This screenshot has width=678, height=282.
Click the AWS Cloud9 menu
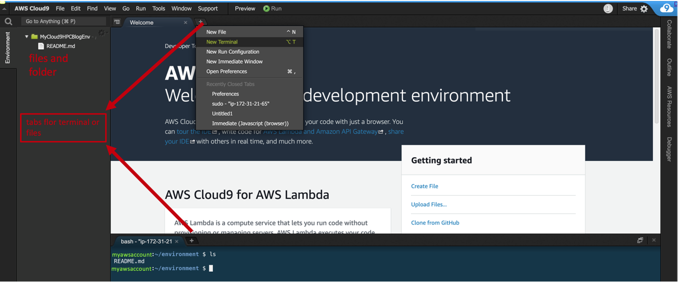[32, 9]
